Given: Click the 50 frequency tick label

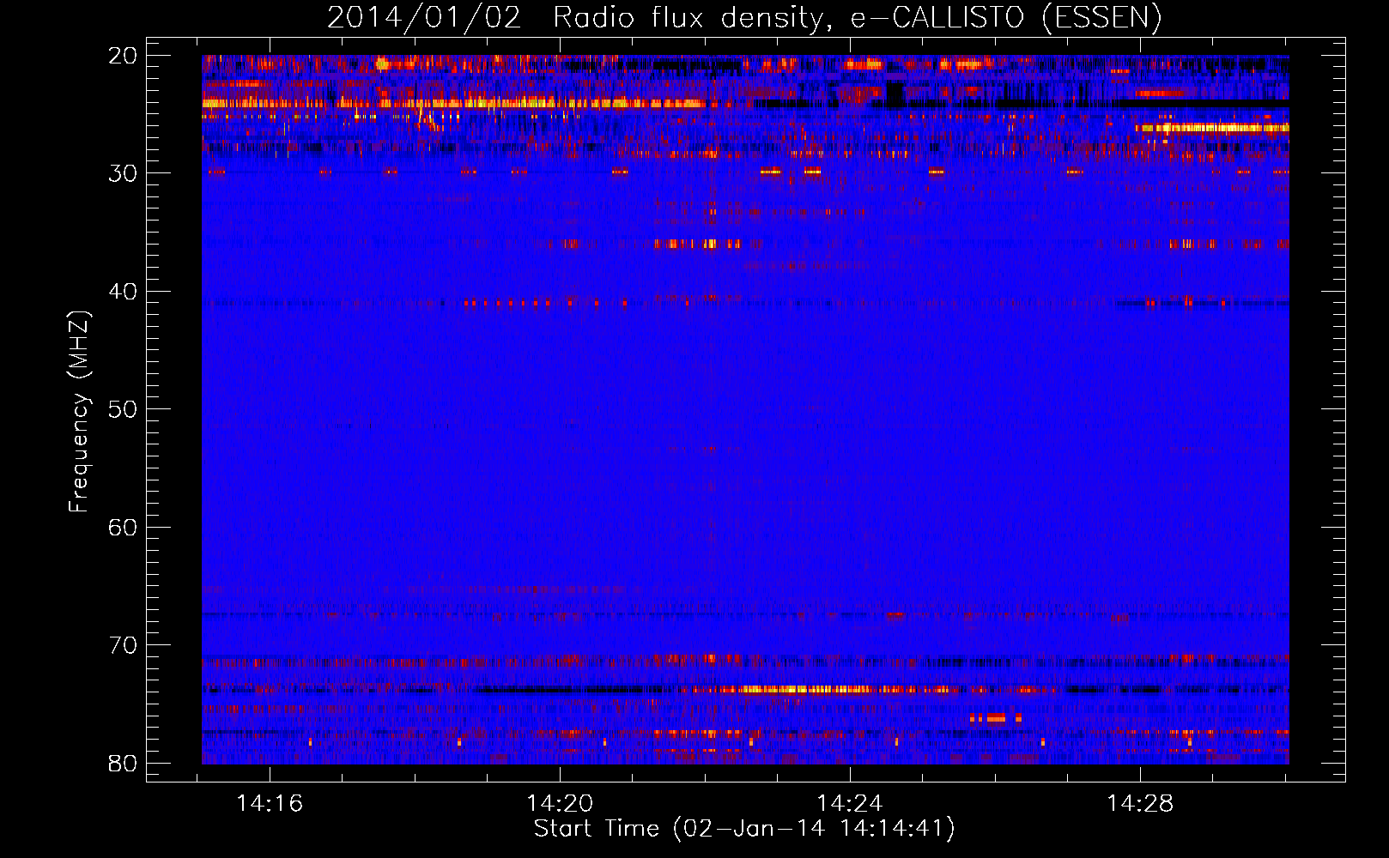Looking at the screenshot, I should (123, 409).
